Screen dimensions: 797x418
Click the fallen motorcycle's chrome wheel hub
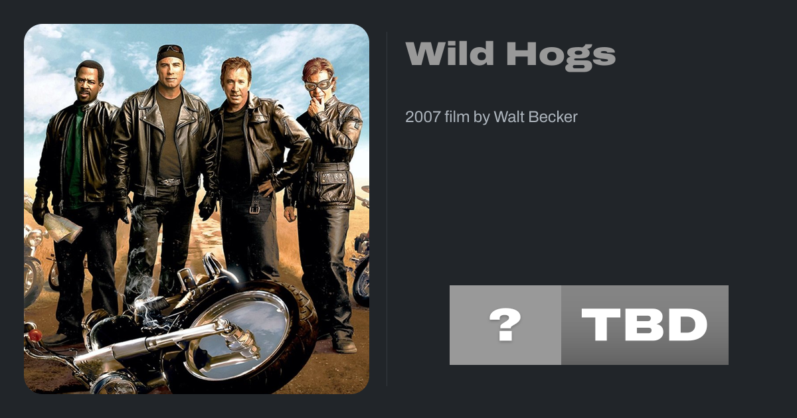pyautogui.click(x=237, y=333)
